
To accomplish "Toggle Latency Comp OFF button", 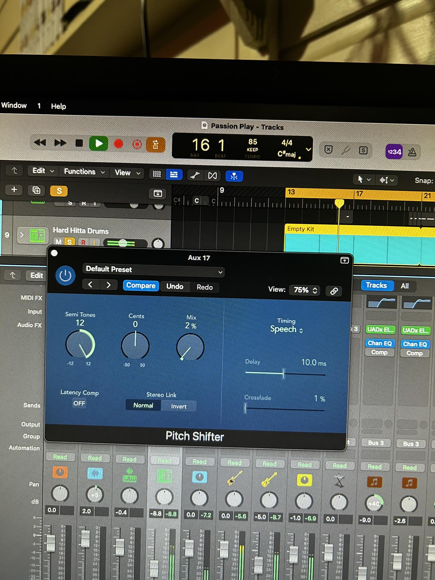I will (79, 403).
